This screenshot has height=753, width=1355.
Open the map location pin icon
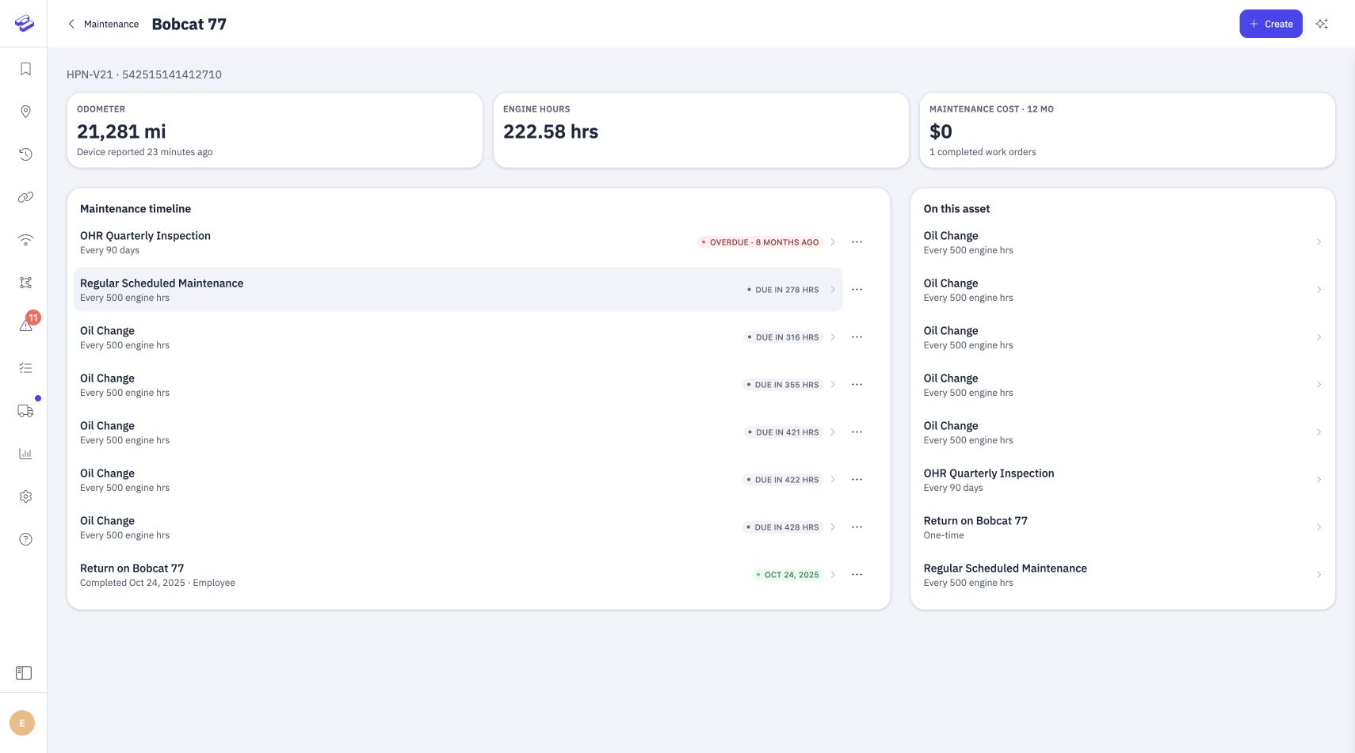25,112
